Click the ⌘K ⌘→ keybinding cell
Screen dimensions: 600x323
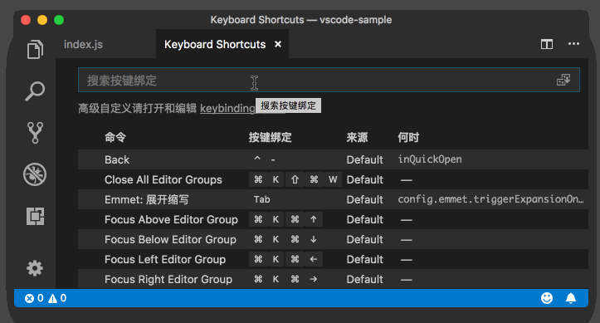click(x=285, y=279)
